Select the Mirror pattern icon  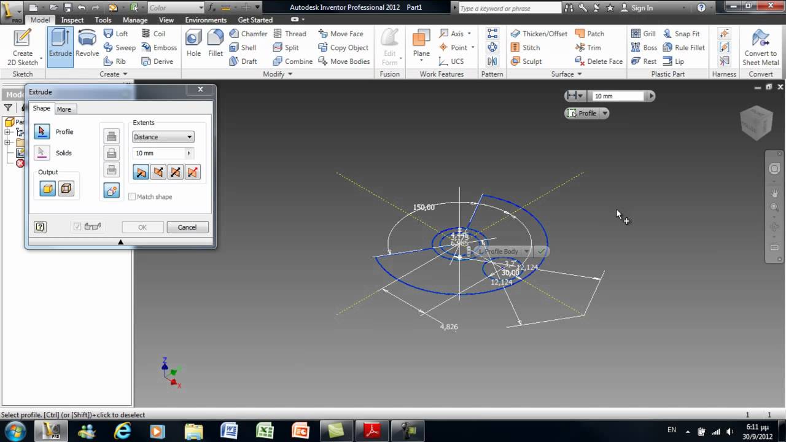[x=492, y=61]
